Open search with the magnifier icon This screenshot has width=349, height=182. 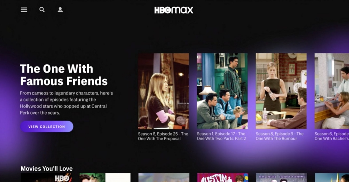click(42, 10)
